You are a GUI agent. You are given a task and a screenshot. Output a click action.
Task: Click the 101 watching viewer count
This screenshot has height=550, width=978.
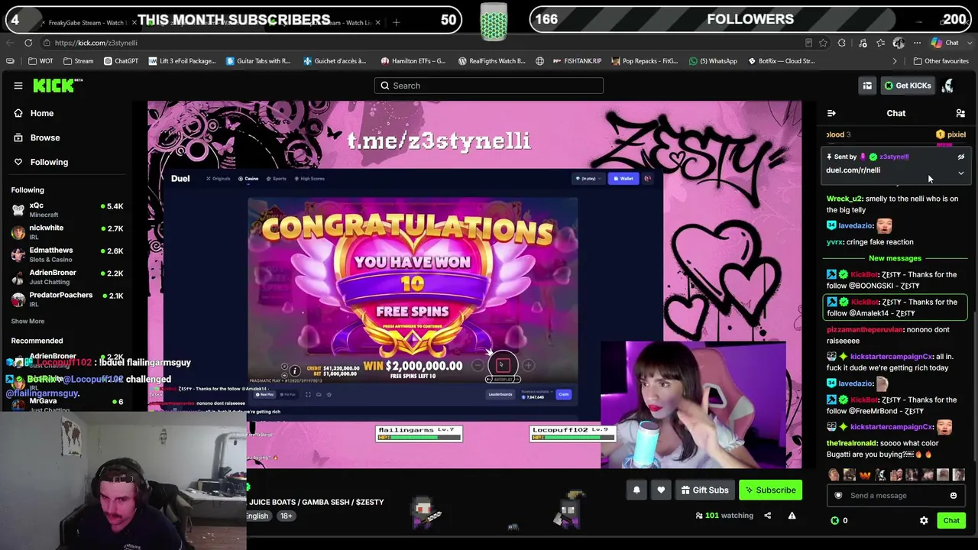coord(725,516)
